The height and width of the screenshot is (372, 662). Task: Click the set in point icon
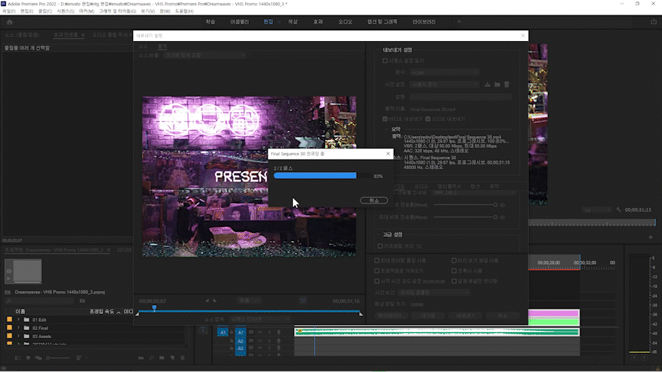tap(207, 301)
